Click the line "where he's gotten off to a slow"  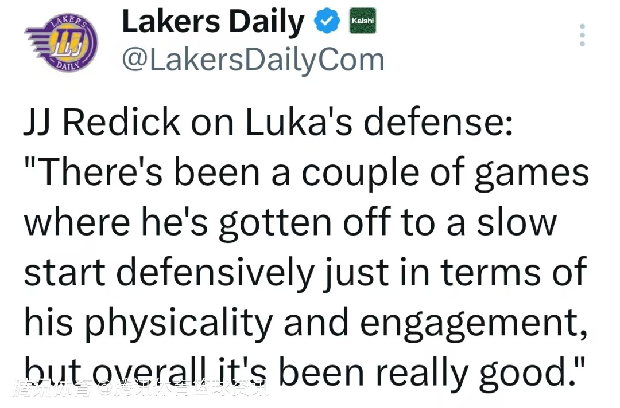[290, 222]
